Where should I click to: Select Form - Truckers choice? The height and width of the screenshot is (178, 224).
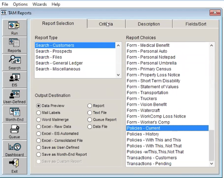[x=167, y=99]
